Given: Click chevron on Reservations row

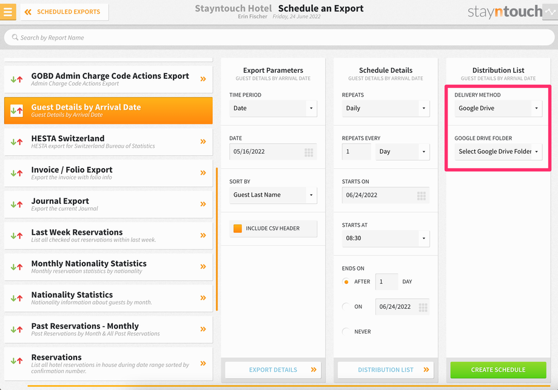Looking at the screenshot, I should [203, 363].
